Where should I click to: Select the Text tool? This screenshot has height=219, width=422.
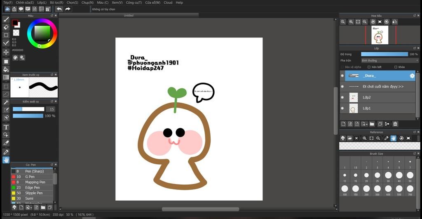pos(6,127)
